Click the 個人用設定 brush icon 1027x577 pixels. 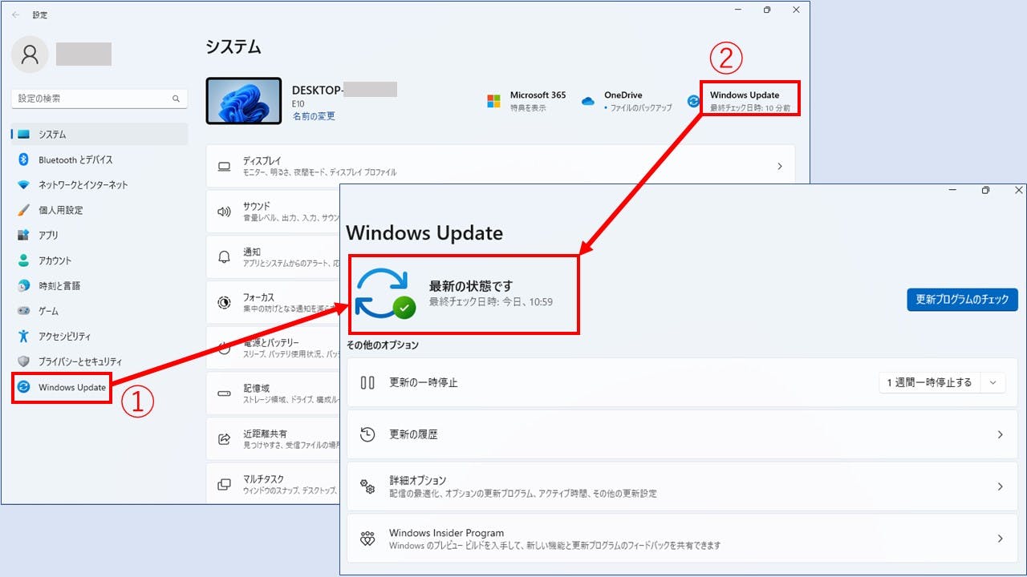coord(23,210)
